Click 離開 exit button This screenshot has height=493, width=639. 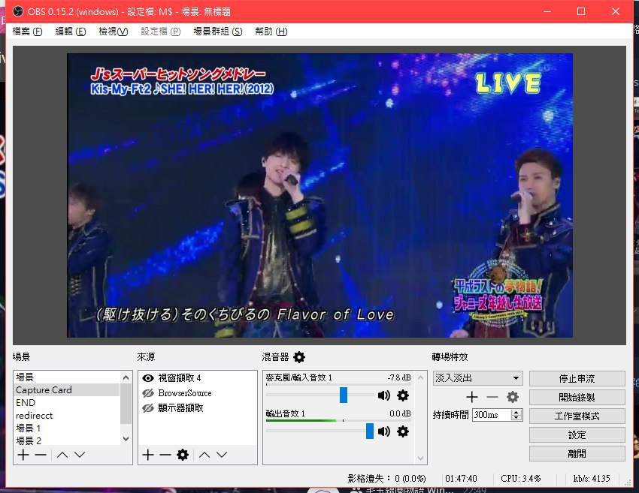[577, 453]
